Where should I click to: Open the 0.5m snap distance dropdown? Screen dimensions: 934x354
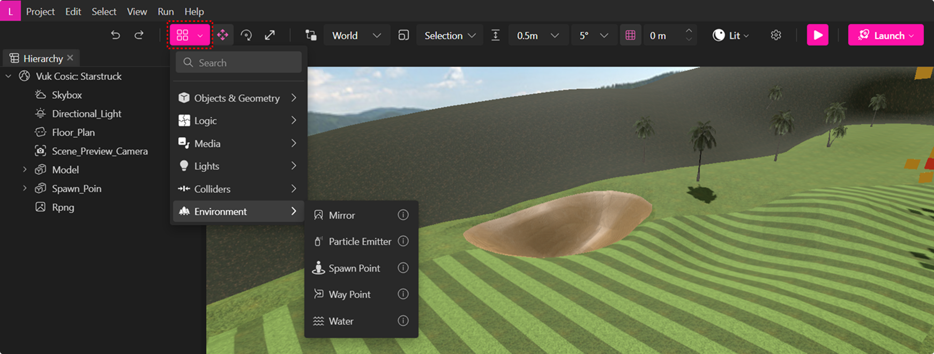tap(537, 35)
